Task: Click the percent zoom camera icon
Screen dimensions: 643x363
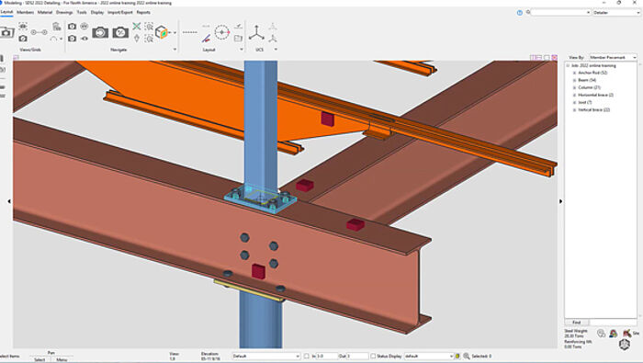Action: click(120, 32)
